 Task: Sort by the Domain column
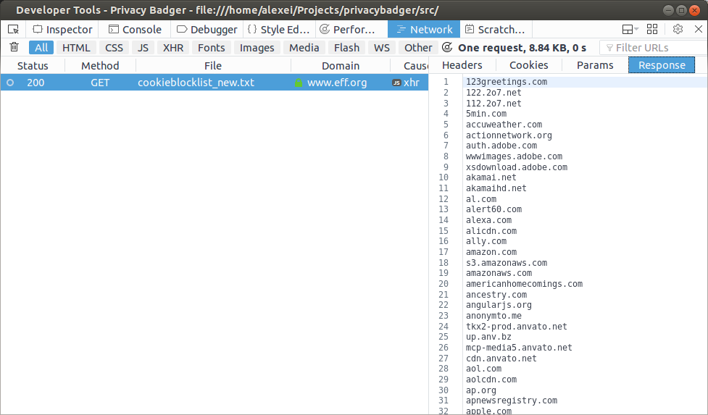[x=341, y=66]
